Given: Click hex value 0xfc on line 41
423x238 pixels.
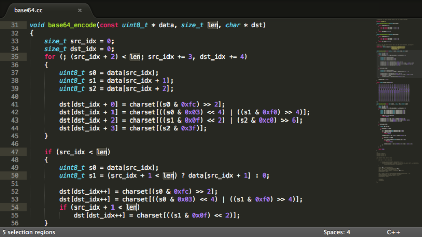Looking at the screenshot, I should 188,104.
